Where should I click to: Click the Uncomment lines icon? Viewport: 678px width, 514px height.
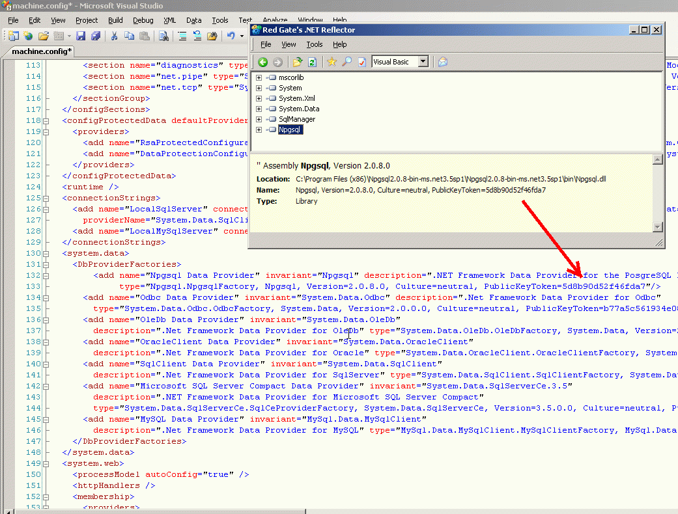click(x=197, y=36)
